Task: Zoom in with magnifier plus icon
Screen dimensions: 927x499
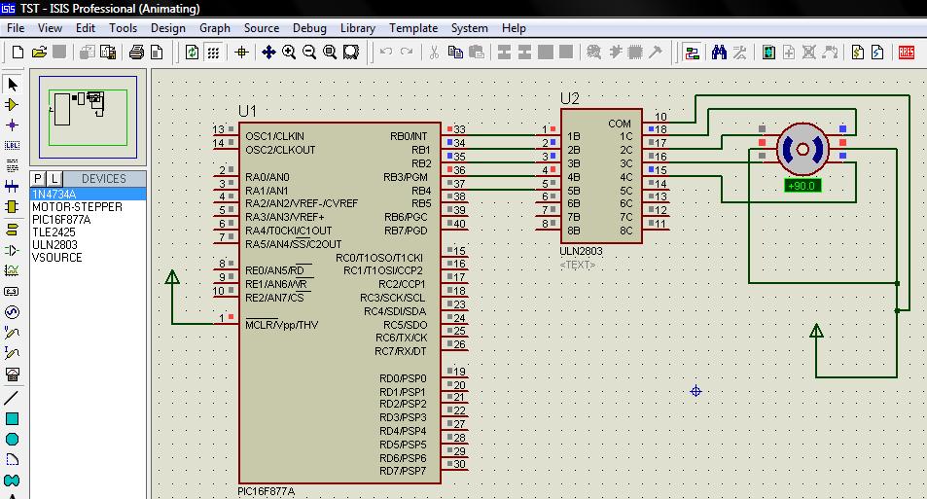Action: [x=289, y=52]
